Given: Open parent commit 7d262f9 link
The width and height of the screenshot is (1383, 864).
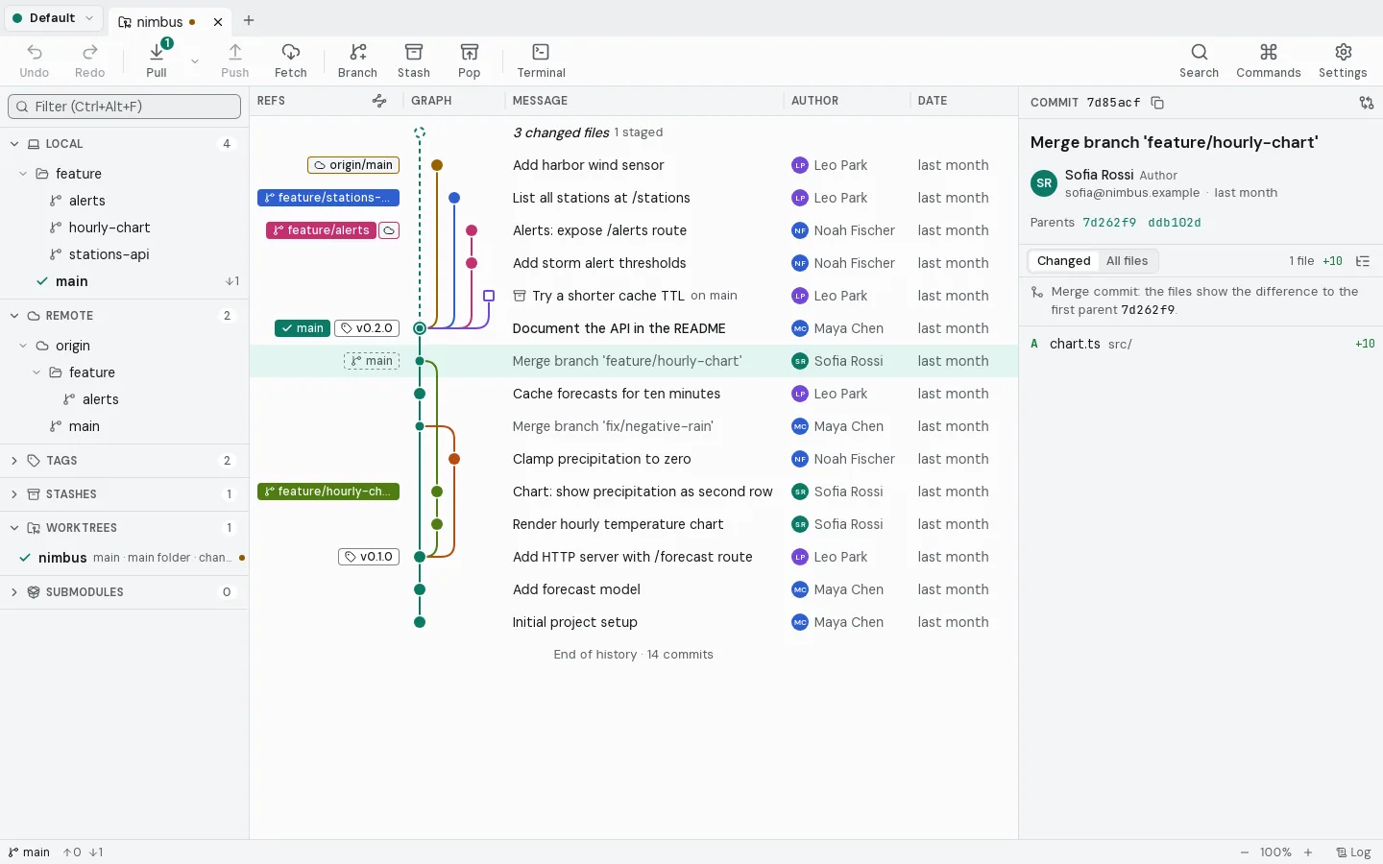Looking at the screenshot, I should (1109, 223).
